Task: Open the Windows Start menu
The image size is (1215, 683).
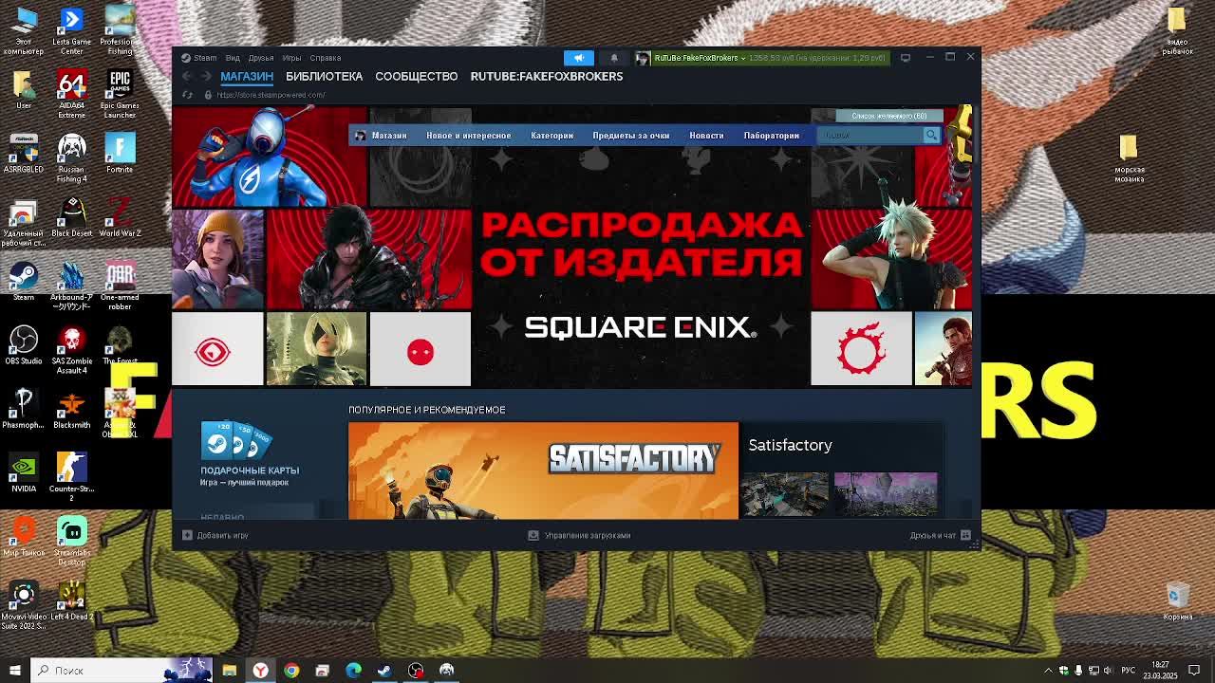Action: coord(14,671)
